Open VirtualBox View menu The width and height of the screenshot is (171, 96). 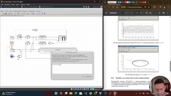(13, 5)
